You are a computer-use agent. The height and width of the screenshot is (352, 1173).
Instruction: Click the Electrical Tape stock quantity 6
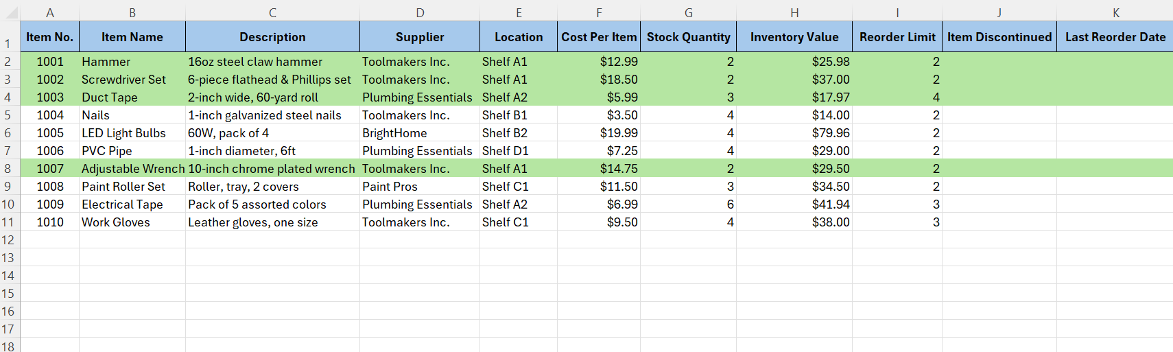[x=688, y=204]
